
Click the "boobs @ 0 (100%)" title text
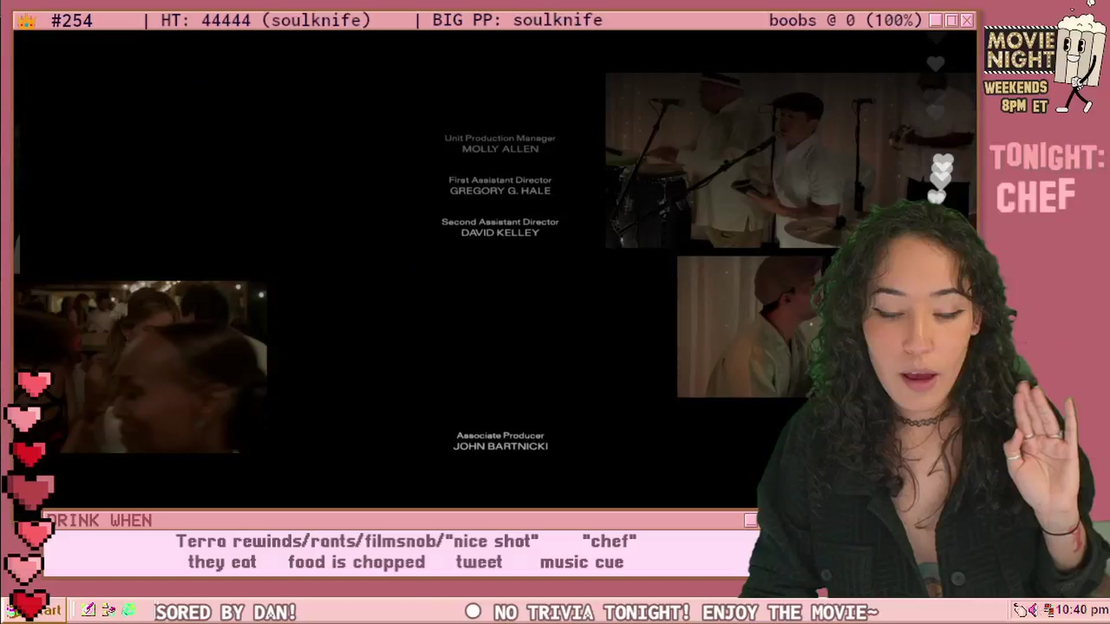pos(845,21)
